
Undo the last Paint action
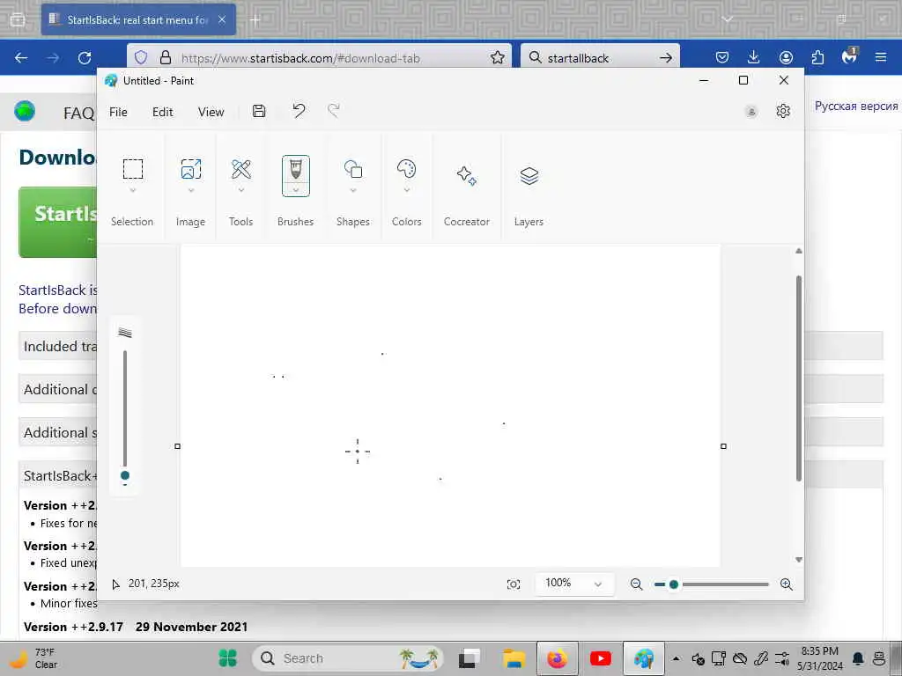tap(299, 110)
